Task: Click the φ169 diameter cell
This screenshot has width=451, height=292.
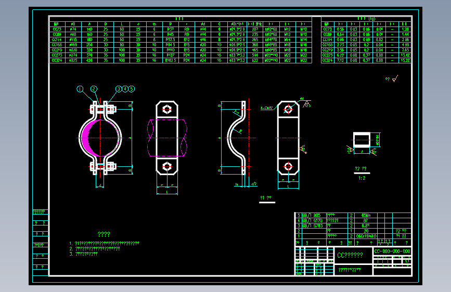Action: coord(73,45)
